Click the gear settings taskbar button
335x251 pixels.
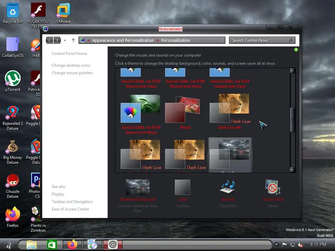point(113,244)
